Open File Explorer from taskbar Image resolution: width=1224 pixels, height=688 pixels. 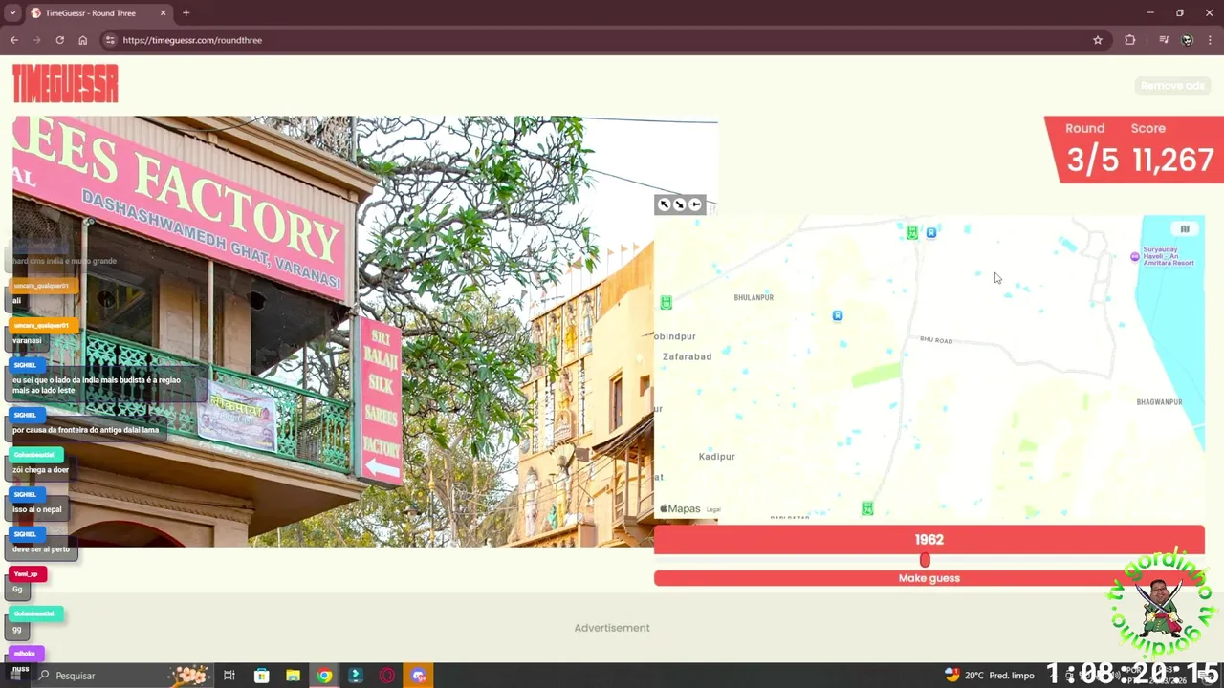tap(293, 676)
